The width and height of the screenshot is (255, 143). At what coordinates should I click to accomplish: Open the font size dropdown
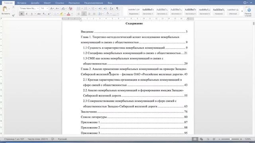47,8
